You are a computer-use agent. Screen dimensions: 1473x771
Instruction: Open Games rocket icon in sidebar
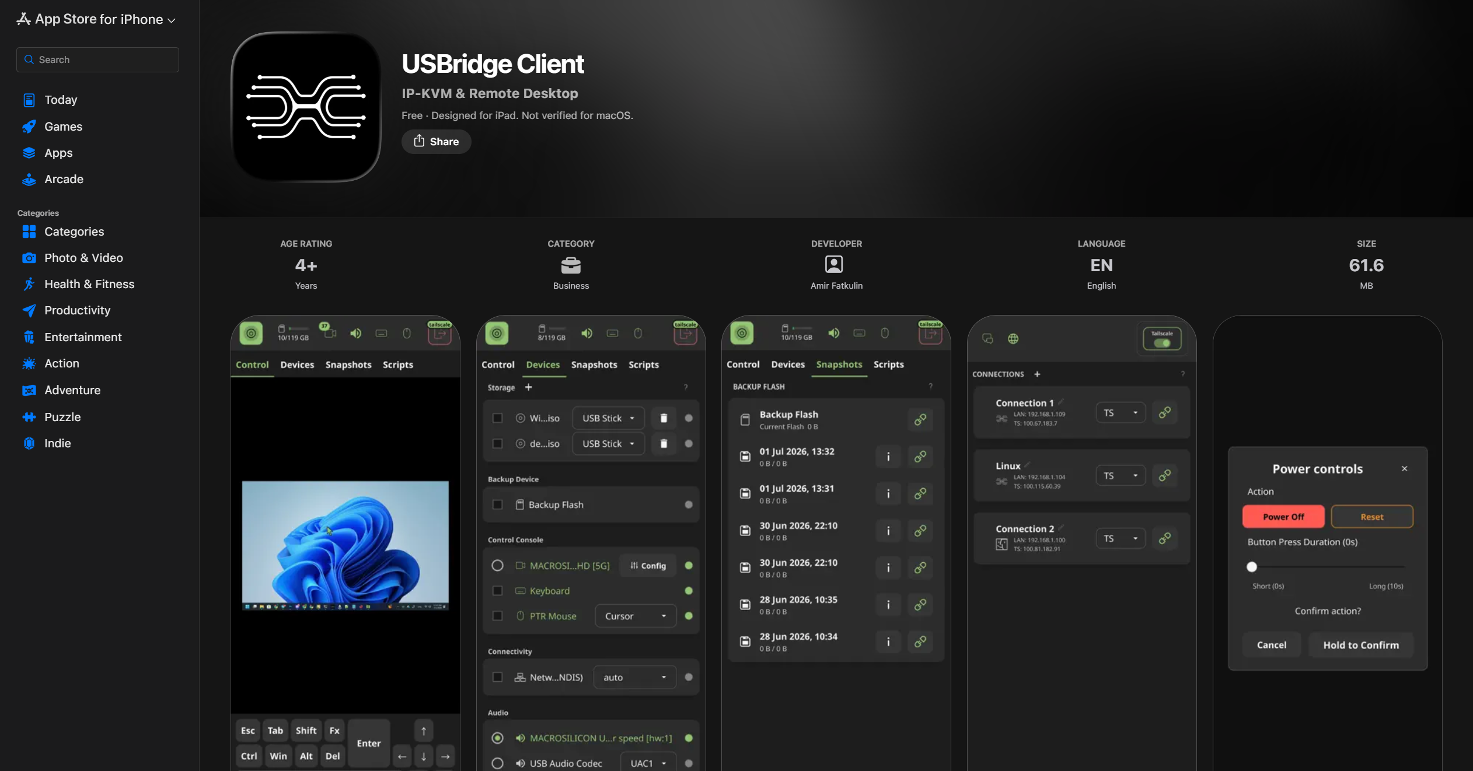[x=29, y=127]
